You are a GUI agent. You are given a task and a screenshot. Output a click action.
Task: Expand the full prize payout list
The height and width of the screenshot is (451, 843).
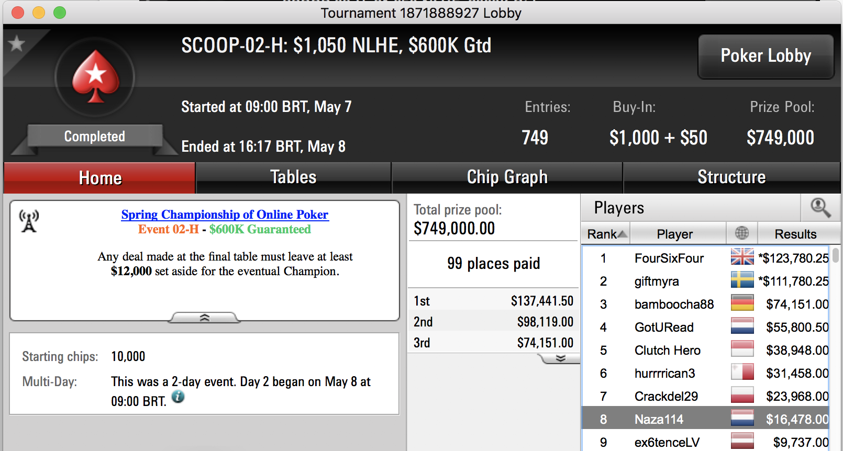coord(560,358)
